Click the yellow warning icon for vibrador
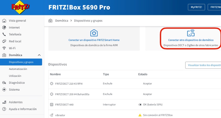Viewport: 221px width, 118px height. click(x=140, y=115)
